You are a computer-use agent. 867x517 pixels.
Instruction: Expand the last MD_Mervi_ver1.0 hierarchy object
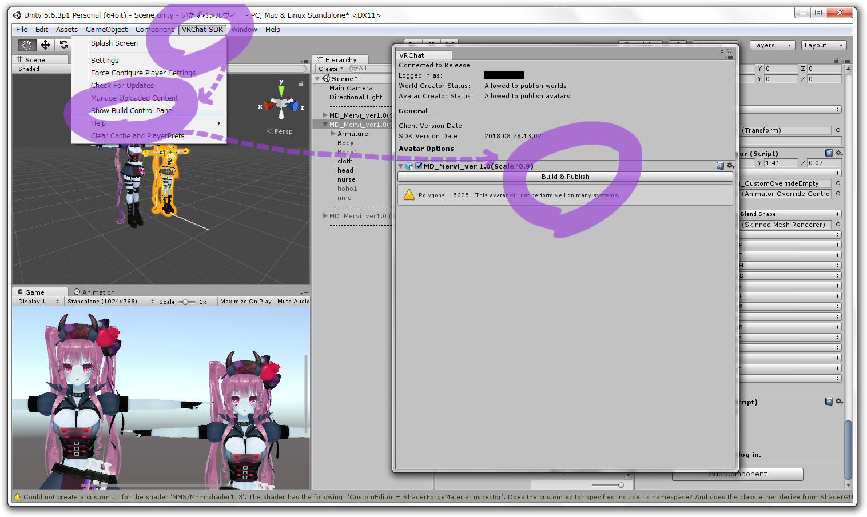325,216
